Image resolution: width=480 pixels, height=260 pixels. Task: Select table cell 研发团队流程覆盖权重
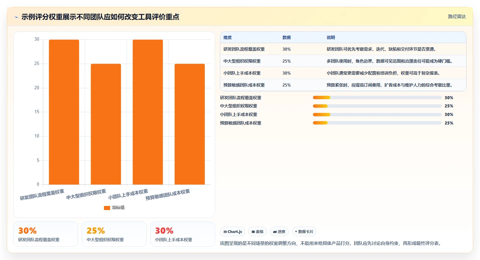[244, 49]
